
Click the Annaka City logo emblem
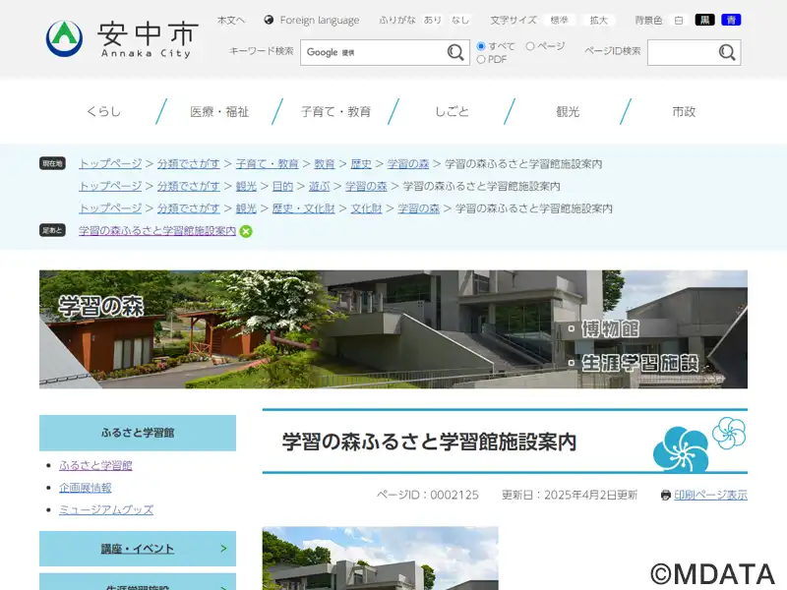[64, 38]
